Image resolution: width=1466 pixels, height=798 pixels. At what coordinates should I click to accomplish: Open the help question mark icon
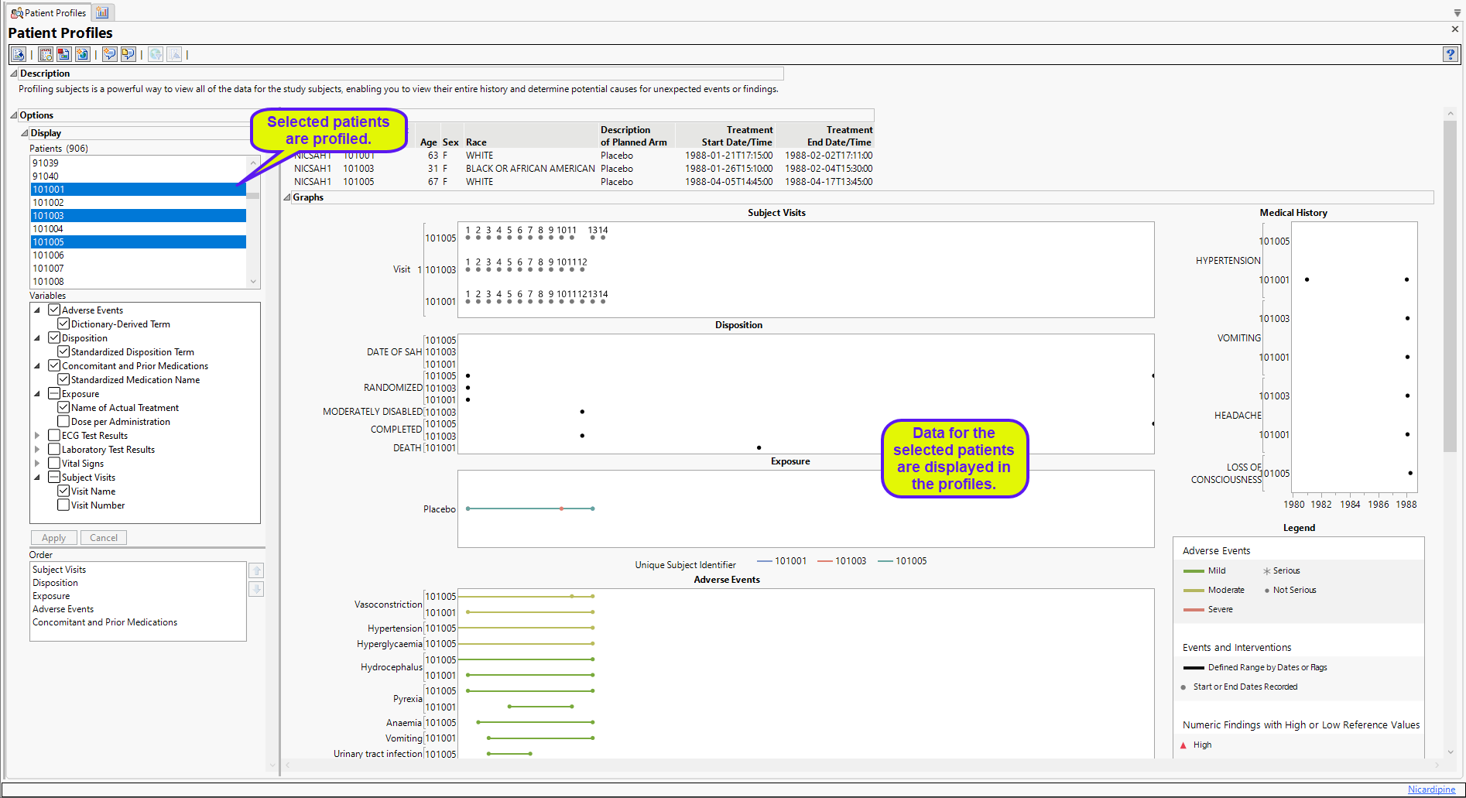click(1450, 54)
